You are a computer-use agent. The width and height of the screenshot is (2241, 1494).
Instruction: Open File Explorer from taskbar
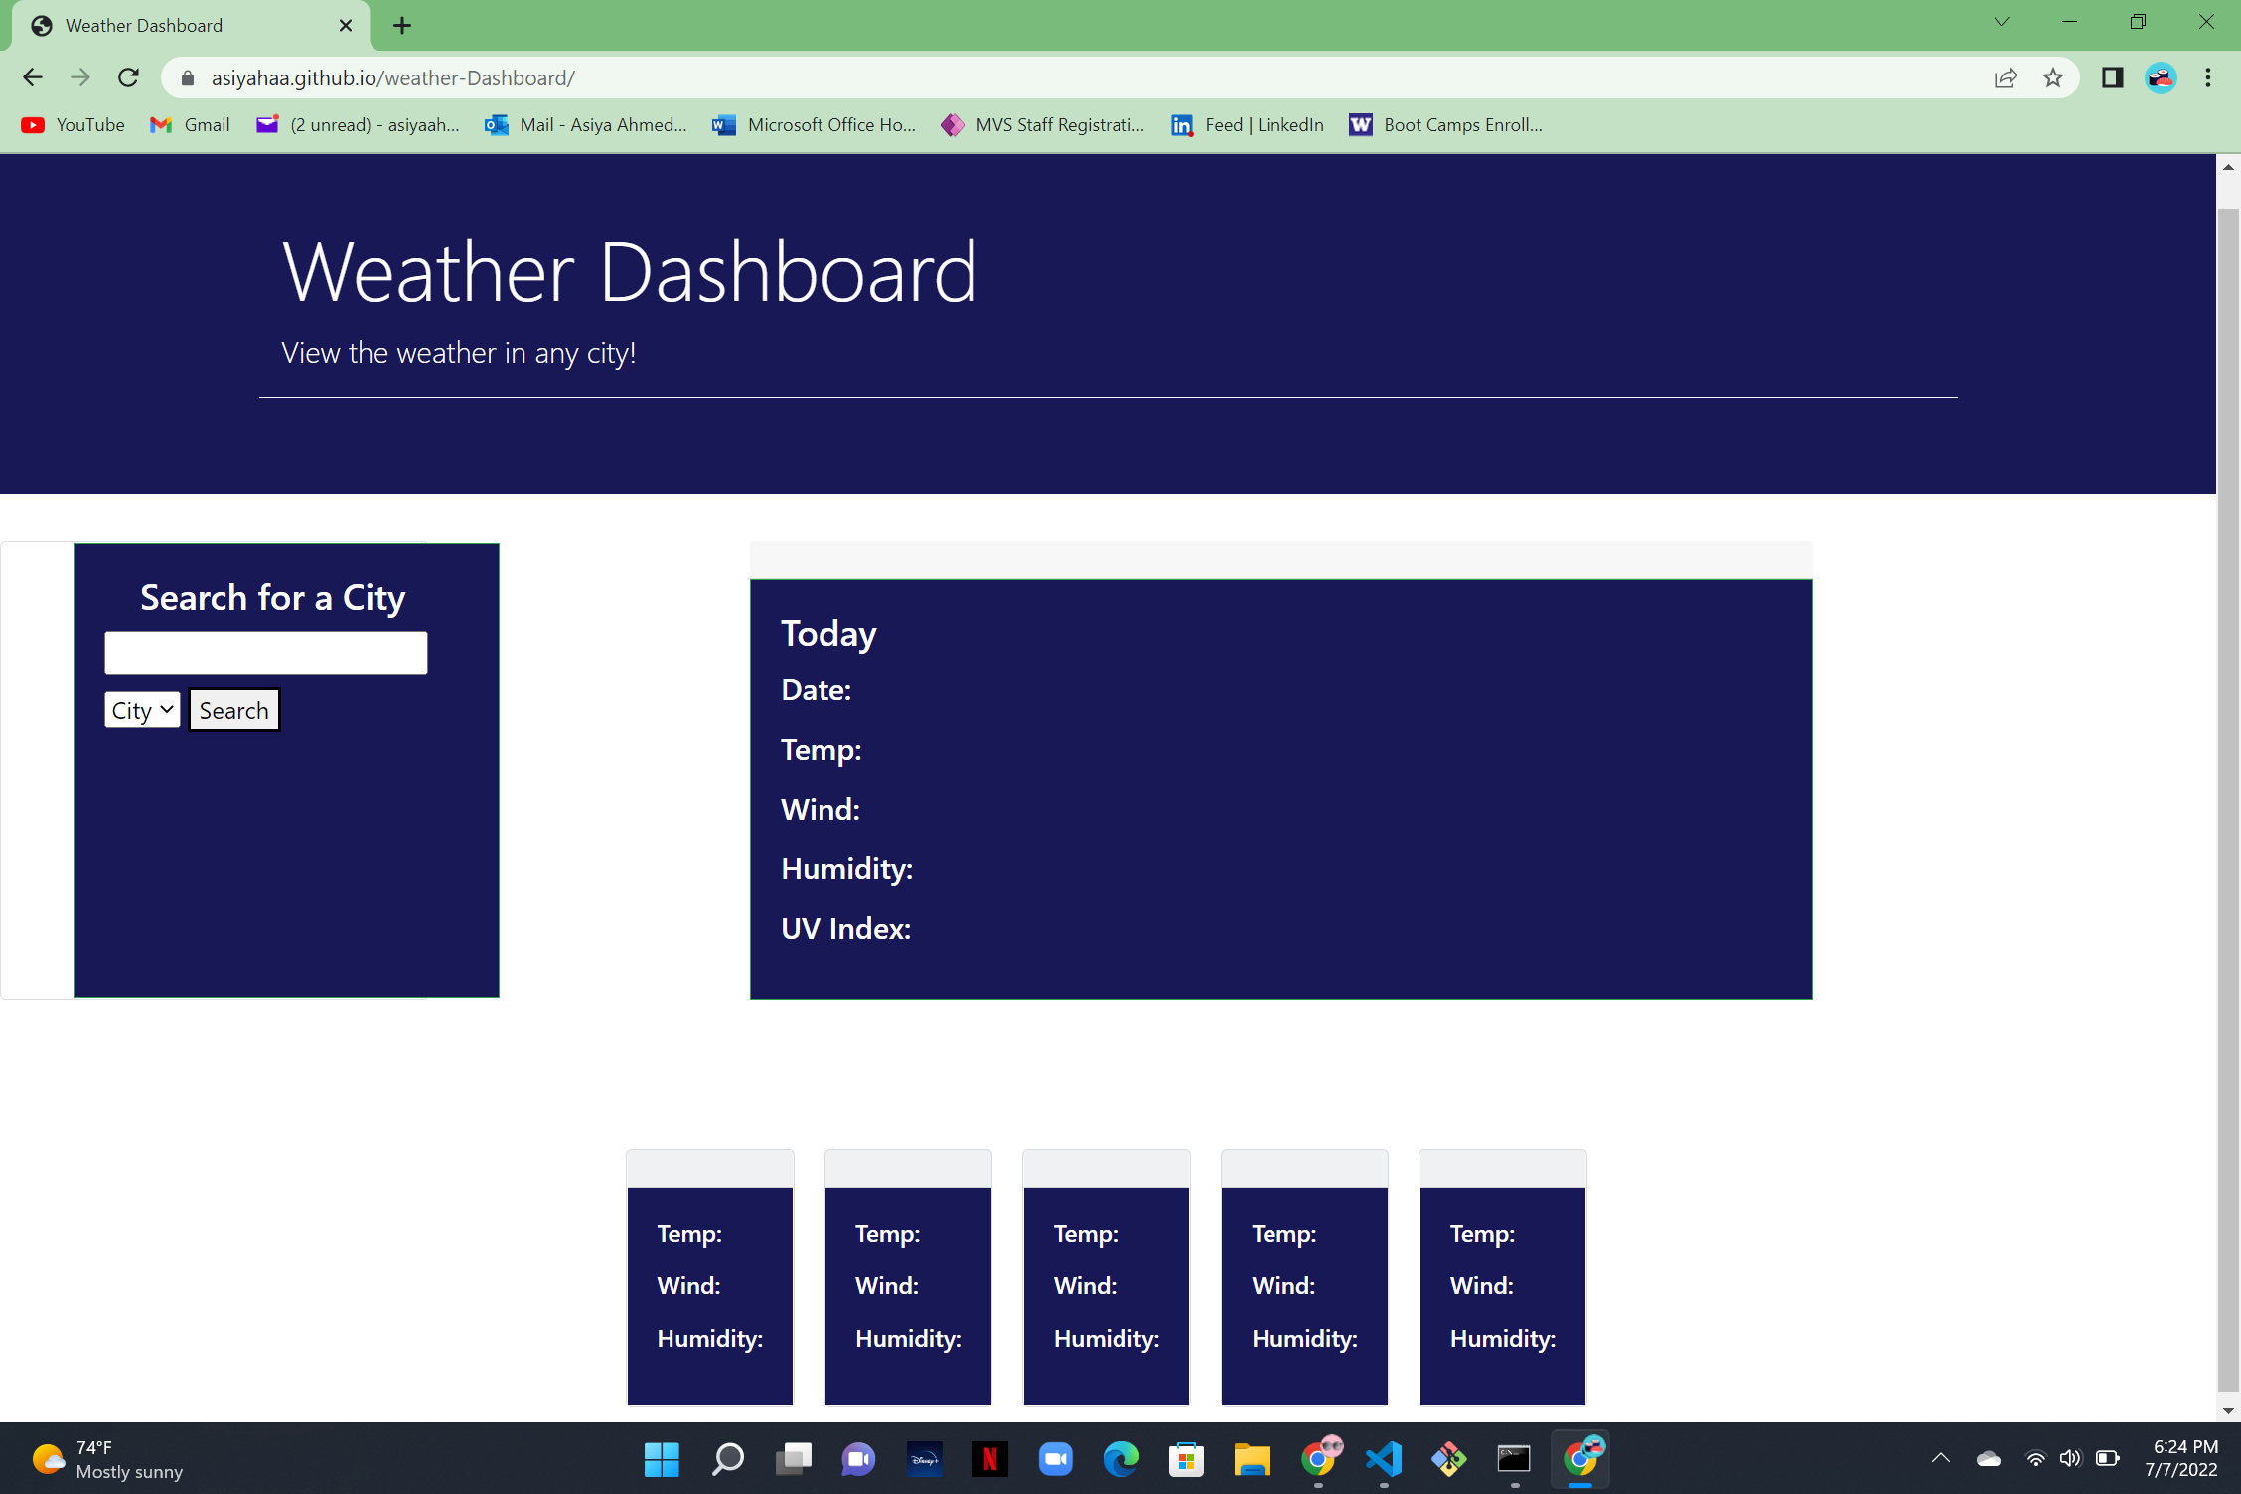coord(1252,1459)
